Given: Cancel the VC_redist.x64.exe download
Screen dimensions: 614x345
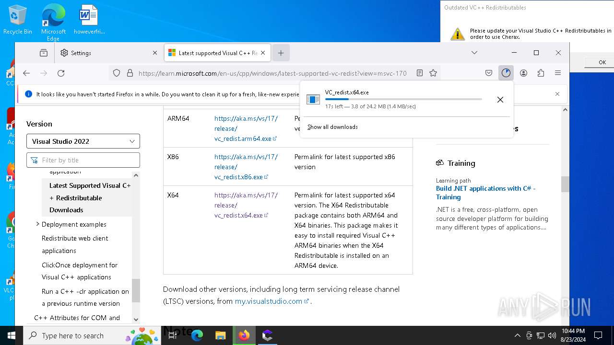Looking at the screenshot, I should pyautogui.click(x=500, y=100).
